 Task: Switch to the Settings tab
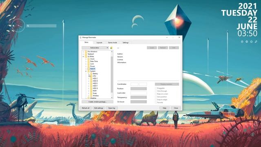(x=126, y=42)
